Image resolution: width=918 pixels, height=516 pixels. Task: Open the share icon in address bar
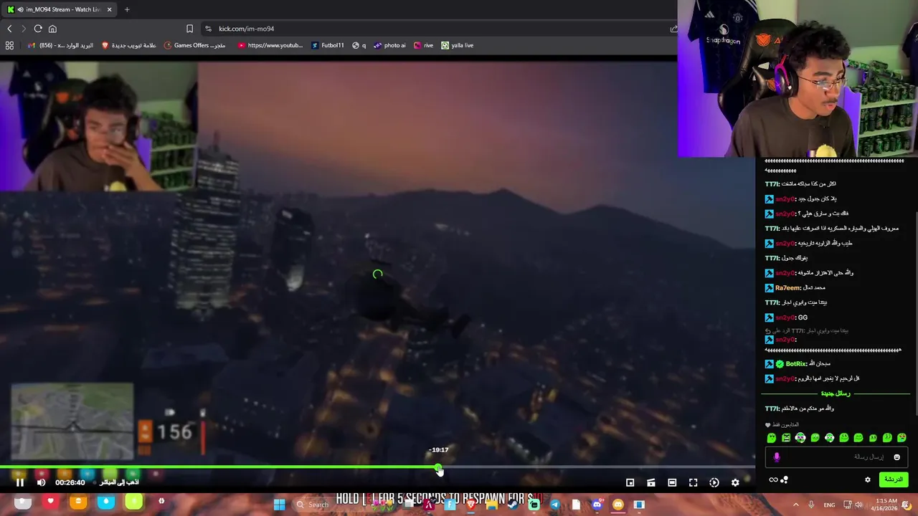673,29
